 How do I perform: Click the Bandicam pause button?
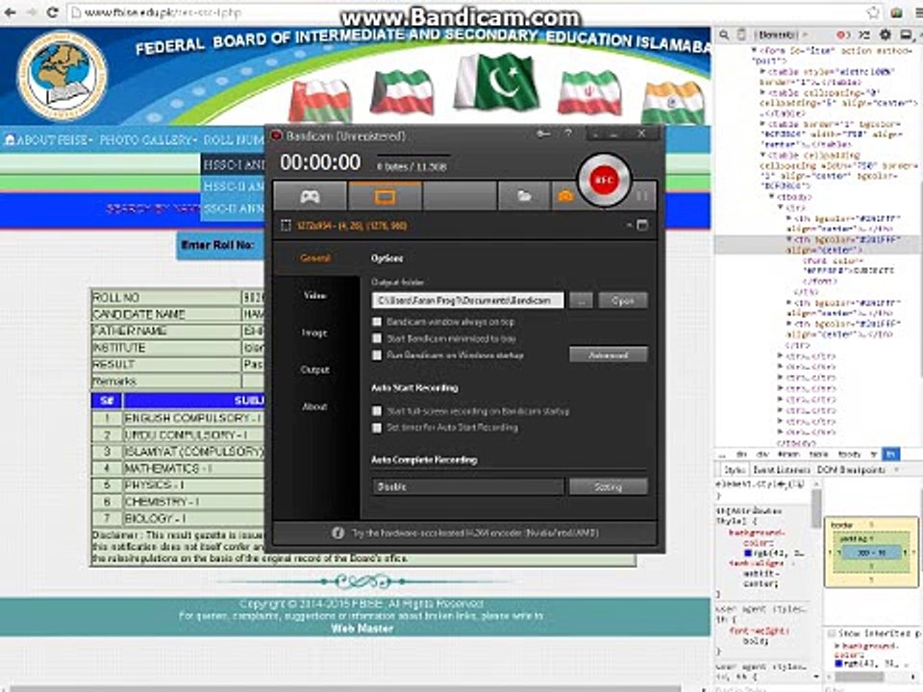(642, 196)
